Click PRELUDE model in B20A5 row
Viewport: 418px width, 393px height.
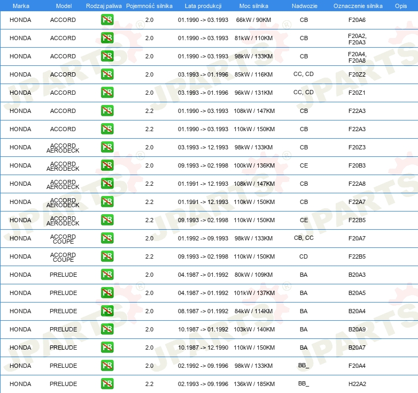pyautogui.click(x=63, y=293)
